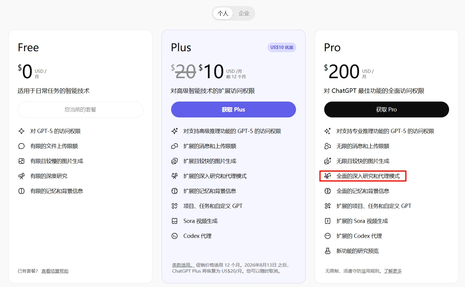Click the Sora 视频生成 icon in Plus
The height and width of the screenshot is (287, 465).
175,221
